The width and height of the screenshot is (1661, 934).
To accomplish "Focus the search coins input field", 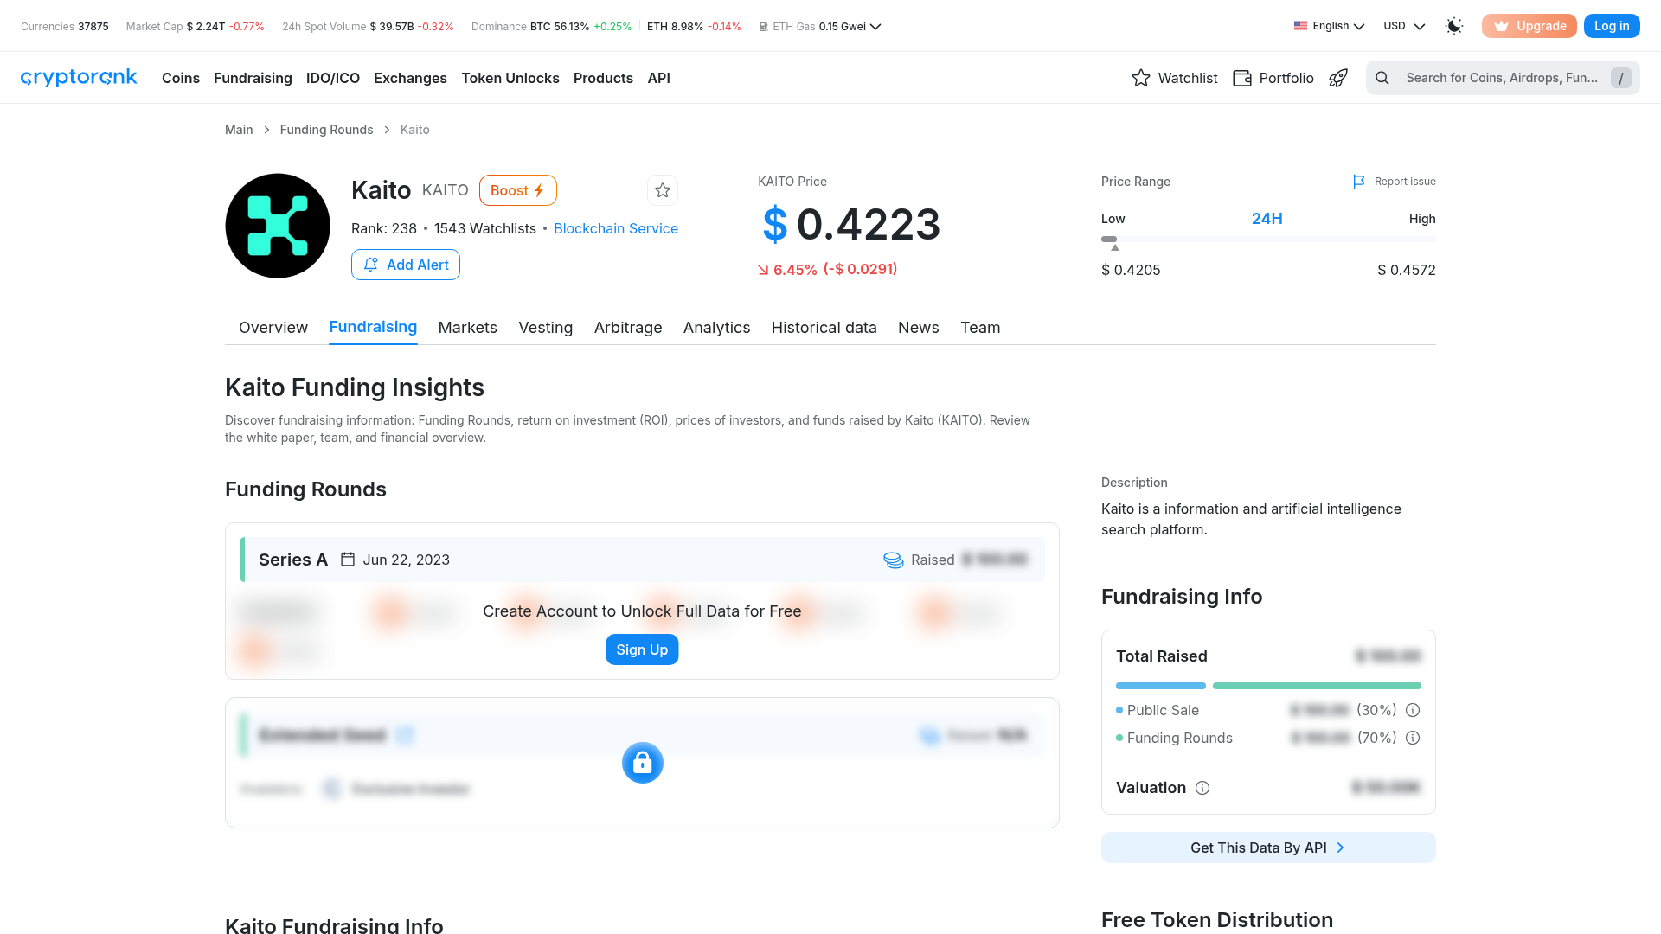I will [1503, 78].
